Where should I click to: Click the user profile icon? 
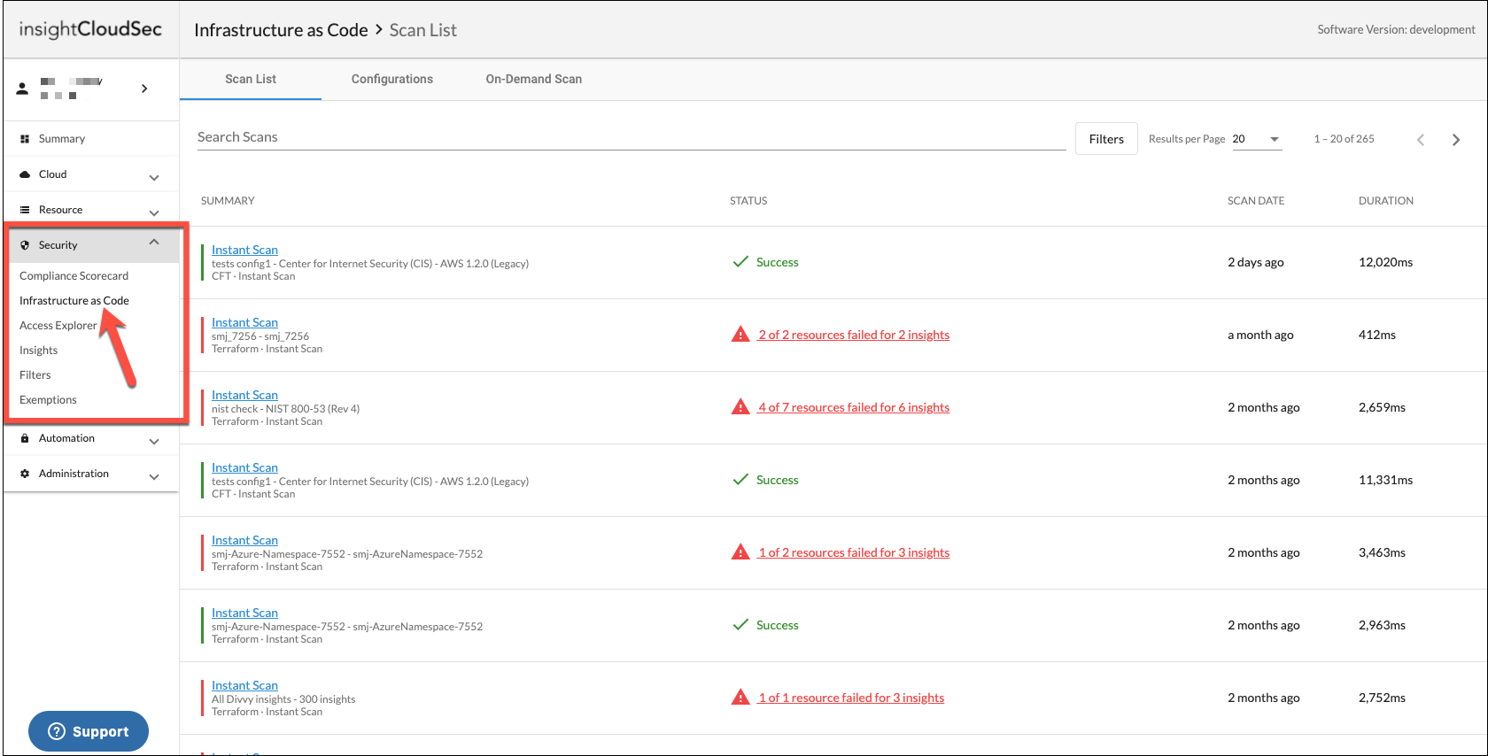tap(22, 89)
